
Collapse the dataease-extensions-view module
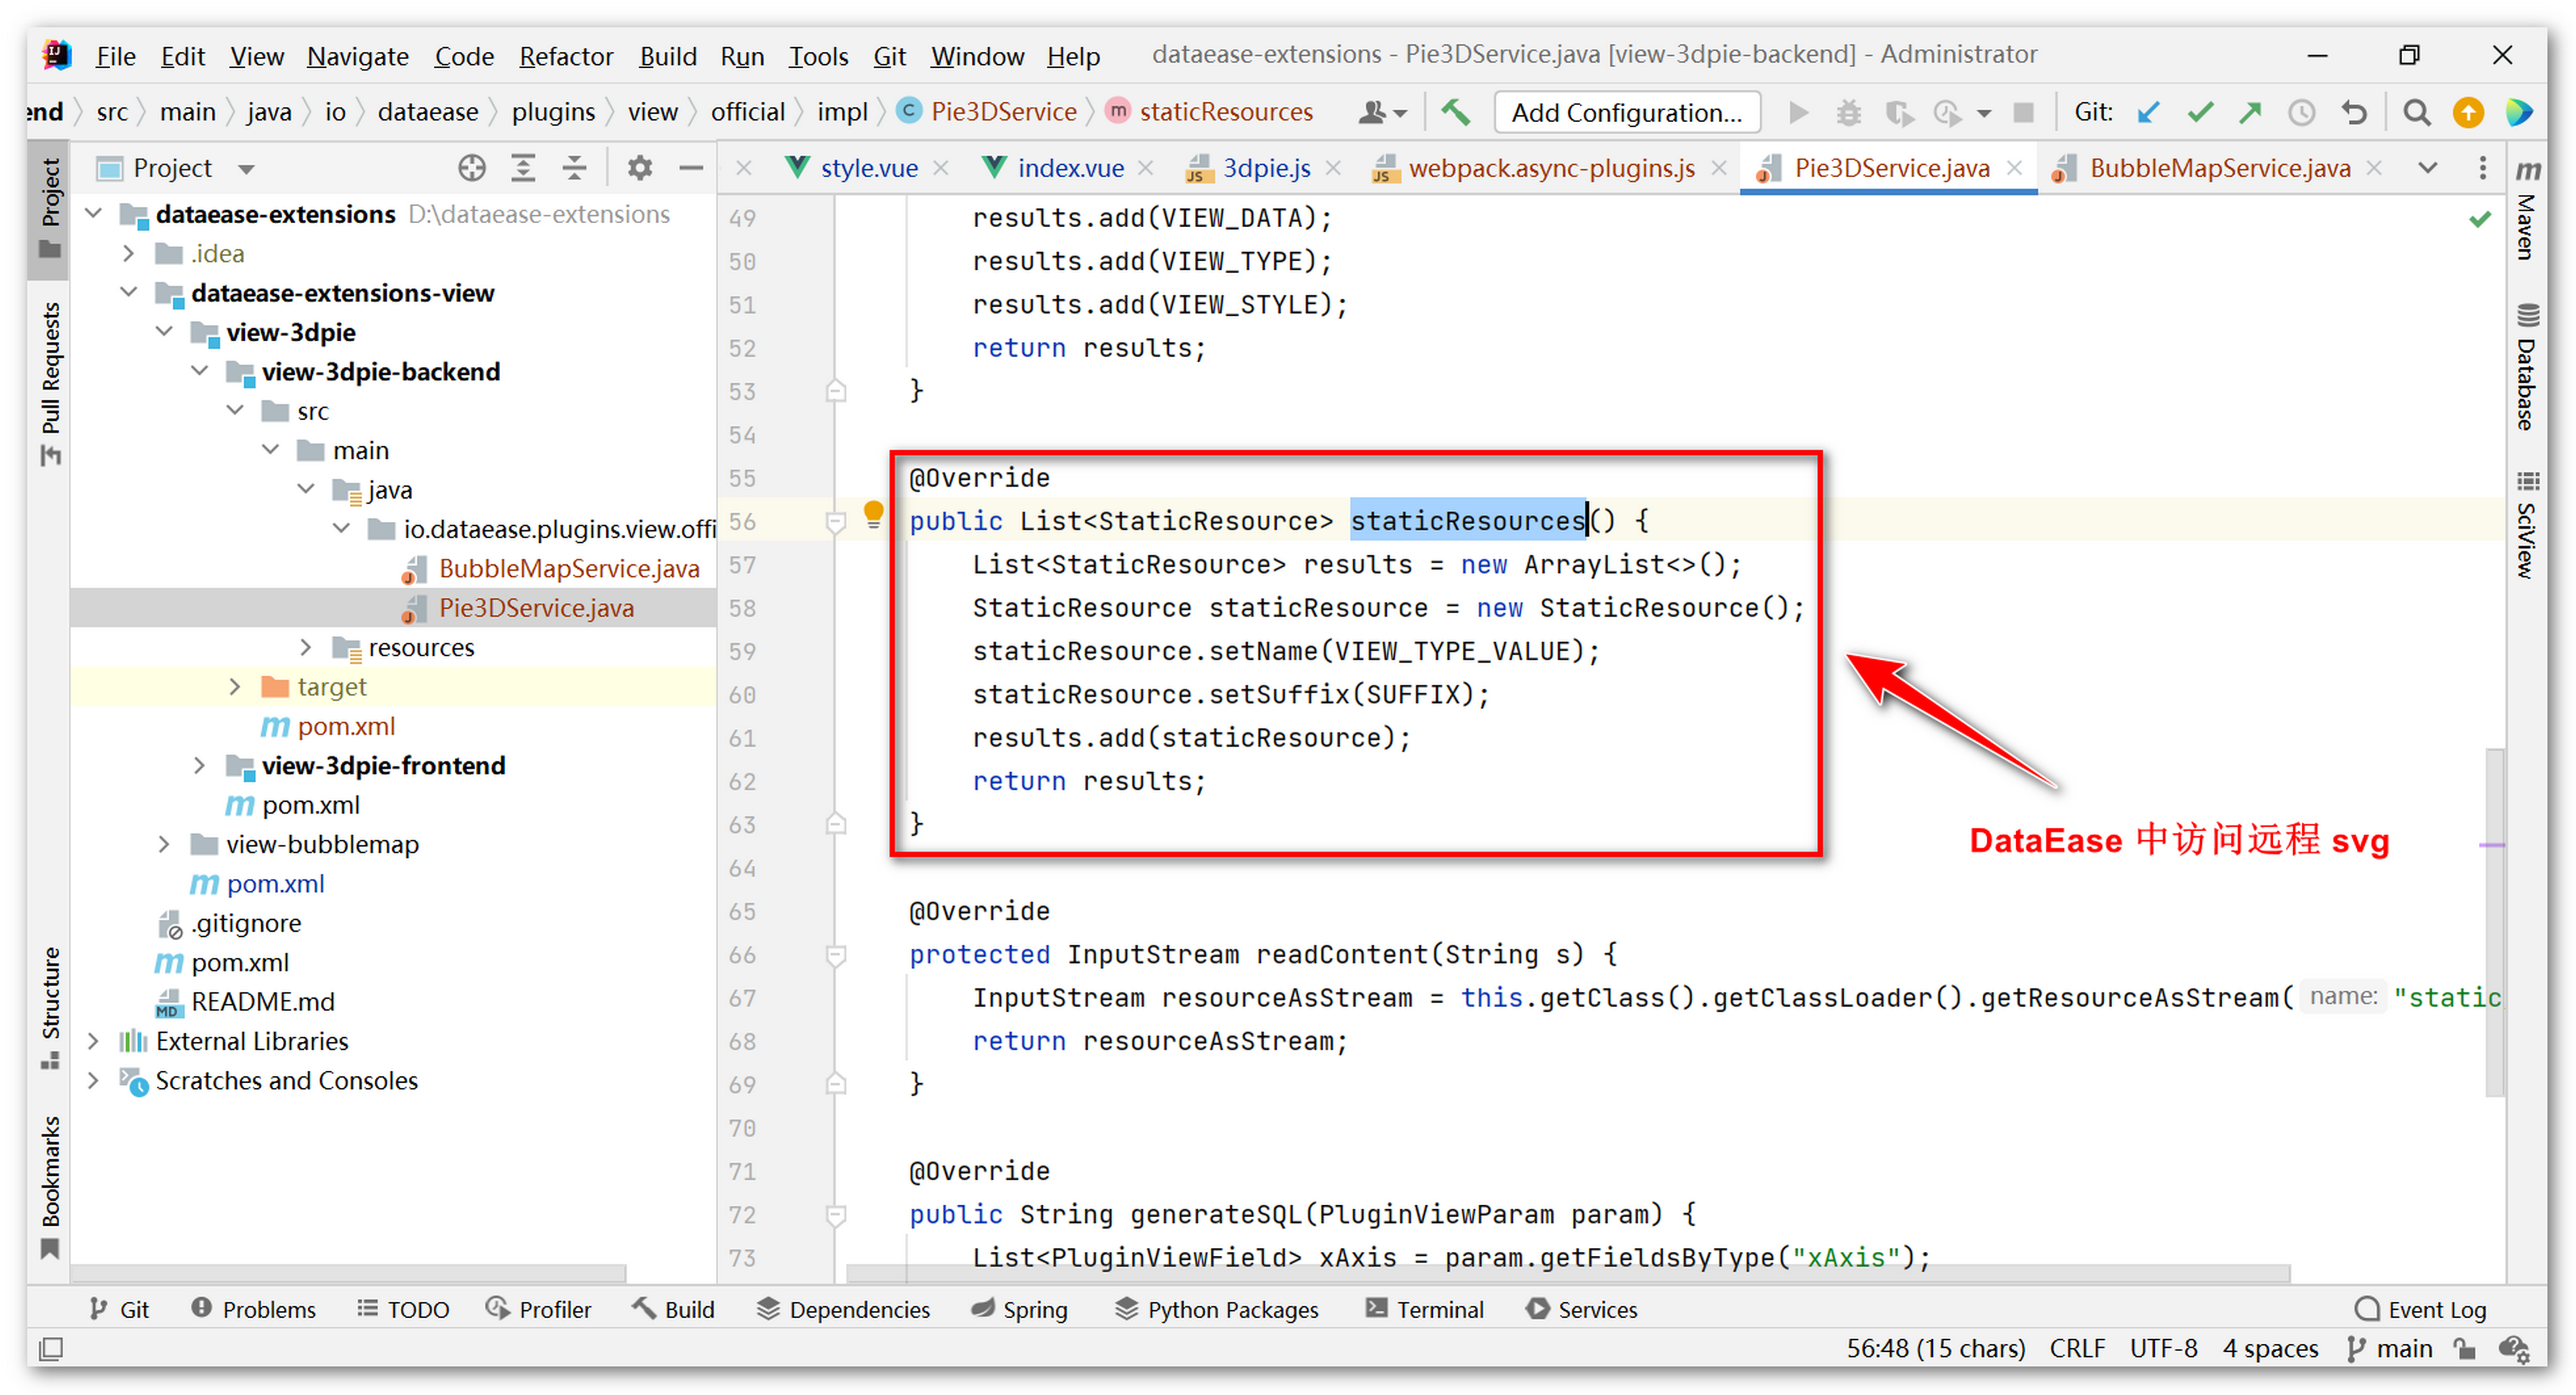[129, 293]
